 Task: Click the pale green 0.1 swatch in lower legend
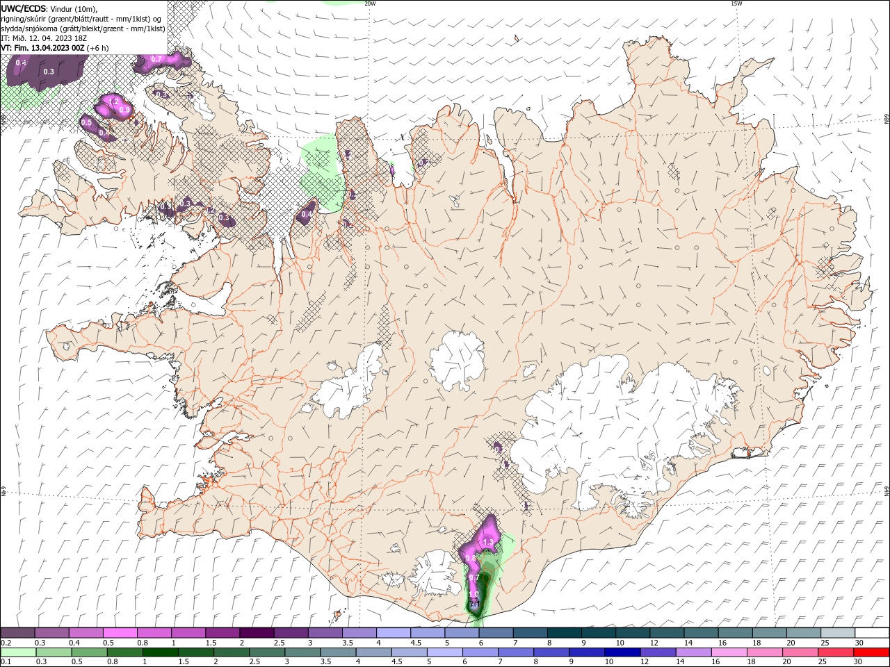(x=18, y=652)
